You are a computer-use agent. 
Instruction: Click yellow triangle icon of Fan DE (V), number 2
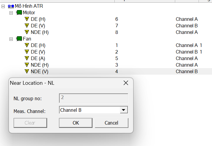[27, 52]
